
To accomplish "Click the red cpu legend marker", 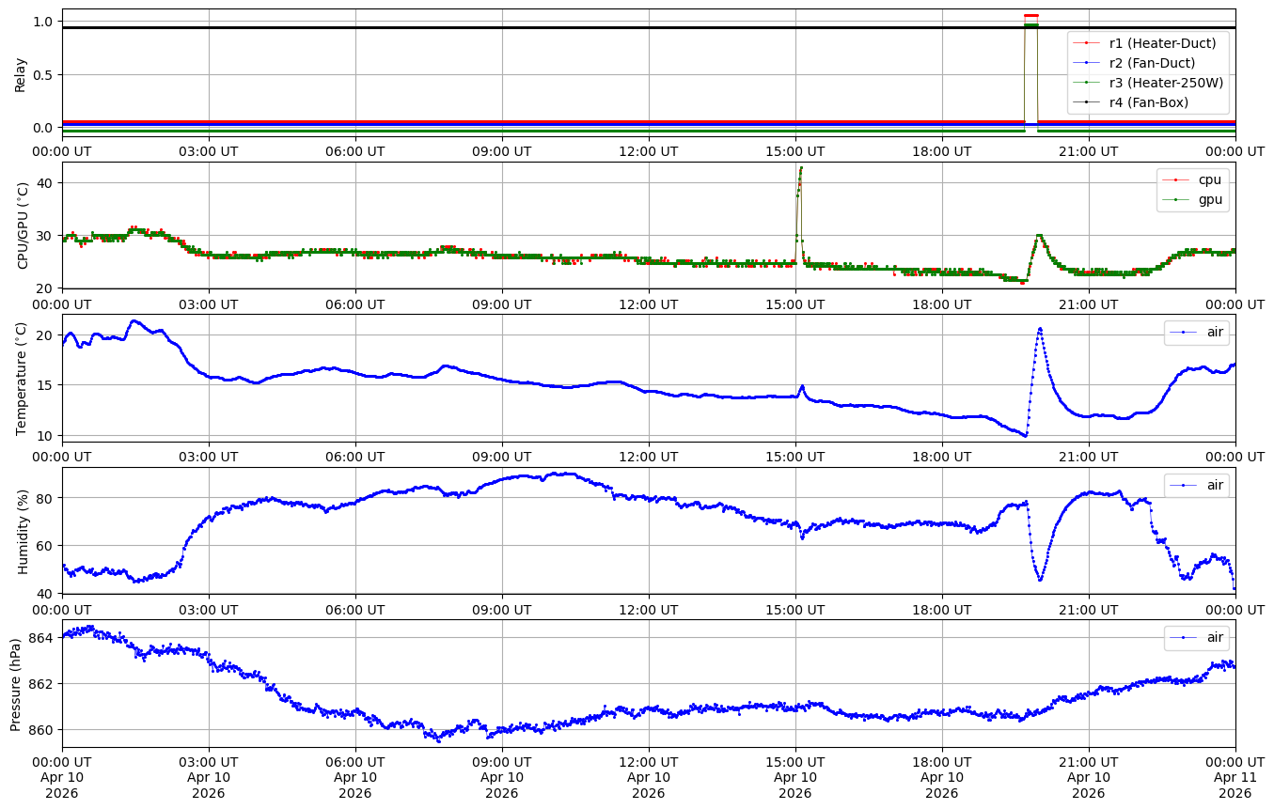I will [1175, 179].
